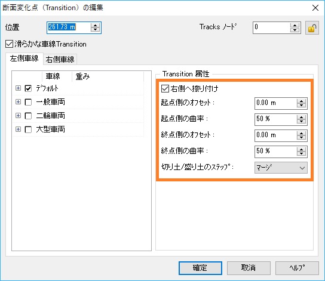The width and height of the screenshot is (325, 281).
Task: Switch to the 右側車線 tab
Action: (x=60, y=60)
